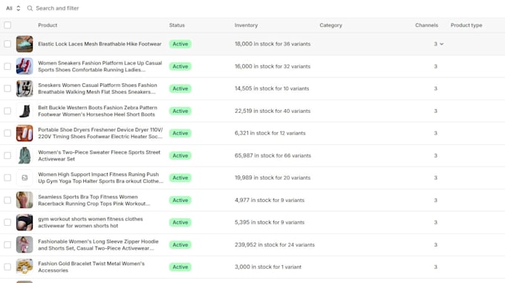Click "4,977 in stock for 9 variants"
This screenshot has width=505, height=283.
270,201
